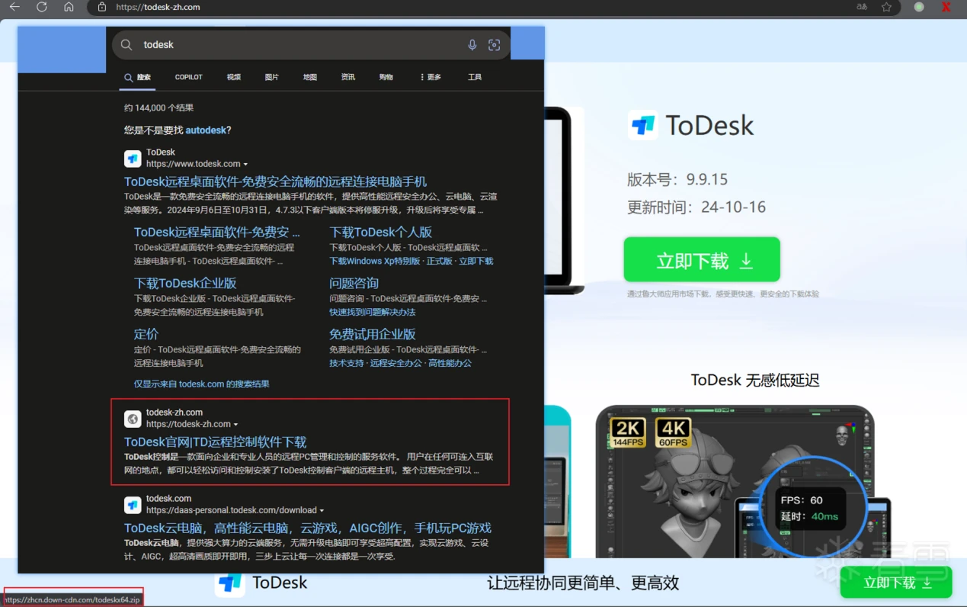Click the 更新时间：24-10-16 text

[696, 207]
